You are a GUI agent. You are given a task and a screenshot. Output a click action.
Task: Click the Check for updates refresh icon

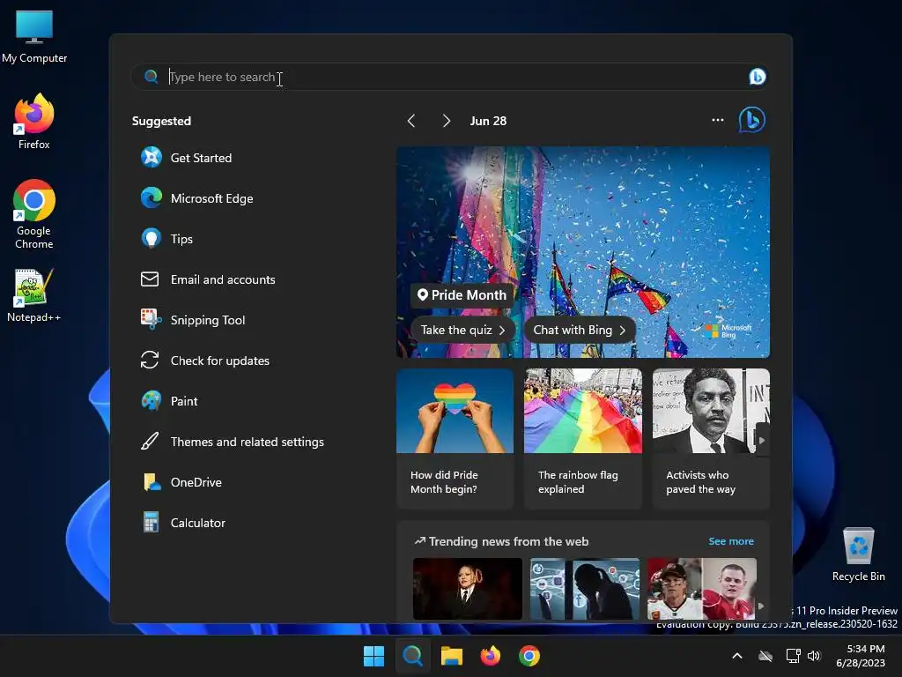click(x=150, y=361)
